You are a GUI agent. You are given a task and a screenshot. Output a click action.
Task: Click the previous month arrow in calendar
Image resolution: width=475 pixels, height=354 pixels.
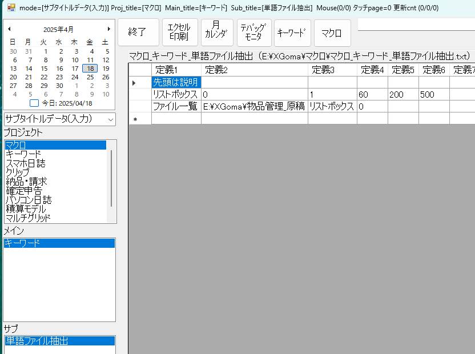click(x=9, y=29)
